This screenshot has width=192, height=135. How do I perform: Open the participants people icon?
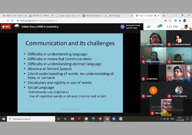click(x=149, y=27)
